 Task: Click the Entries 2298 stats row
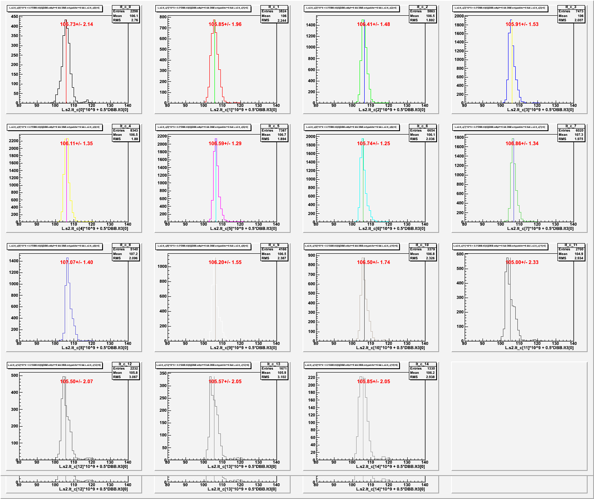point(126,11)
